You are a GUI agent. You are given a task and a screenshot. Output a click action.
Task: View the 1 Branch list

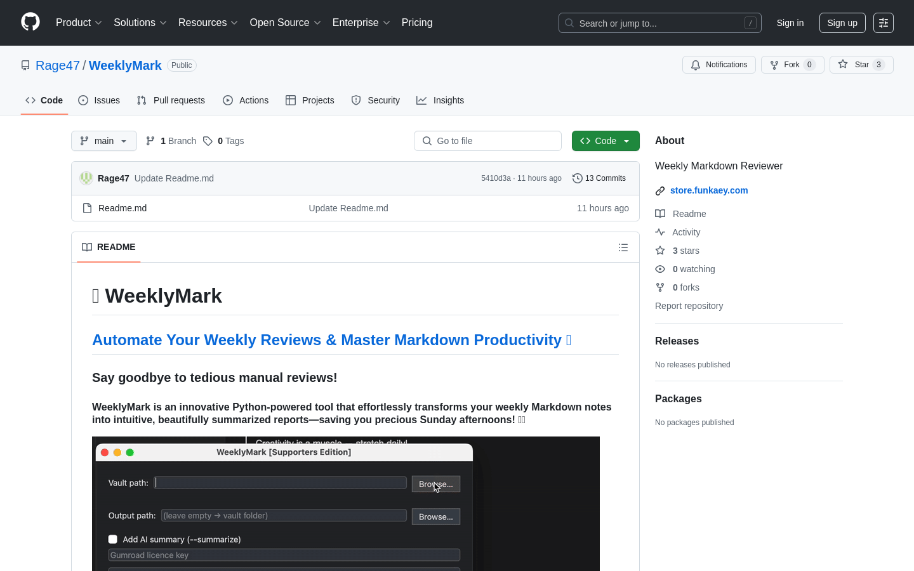171,141
